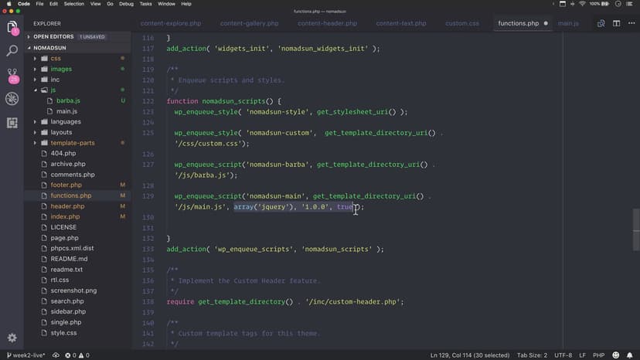Click the split editor icon
The height and width of the screenshot is (360, 640).
point(615,24)
